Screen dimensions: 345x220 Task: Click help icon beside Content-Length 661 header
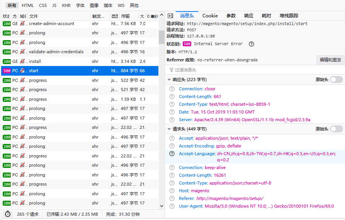tap(172, 96)
